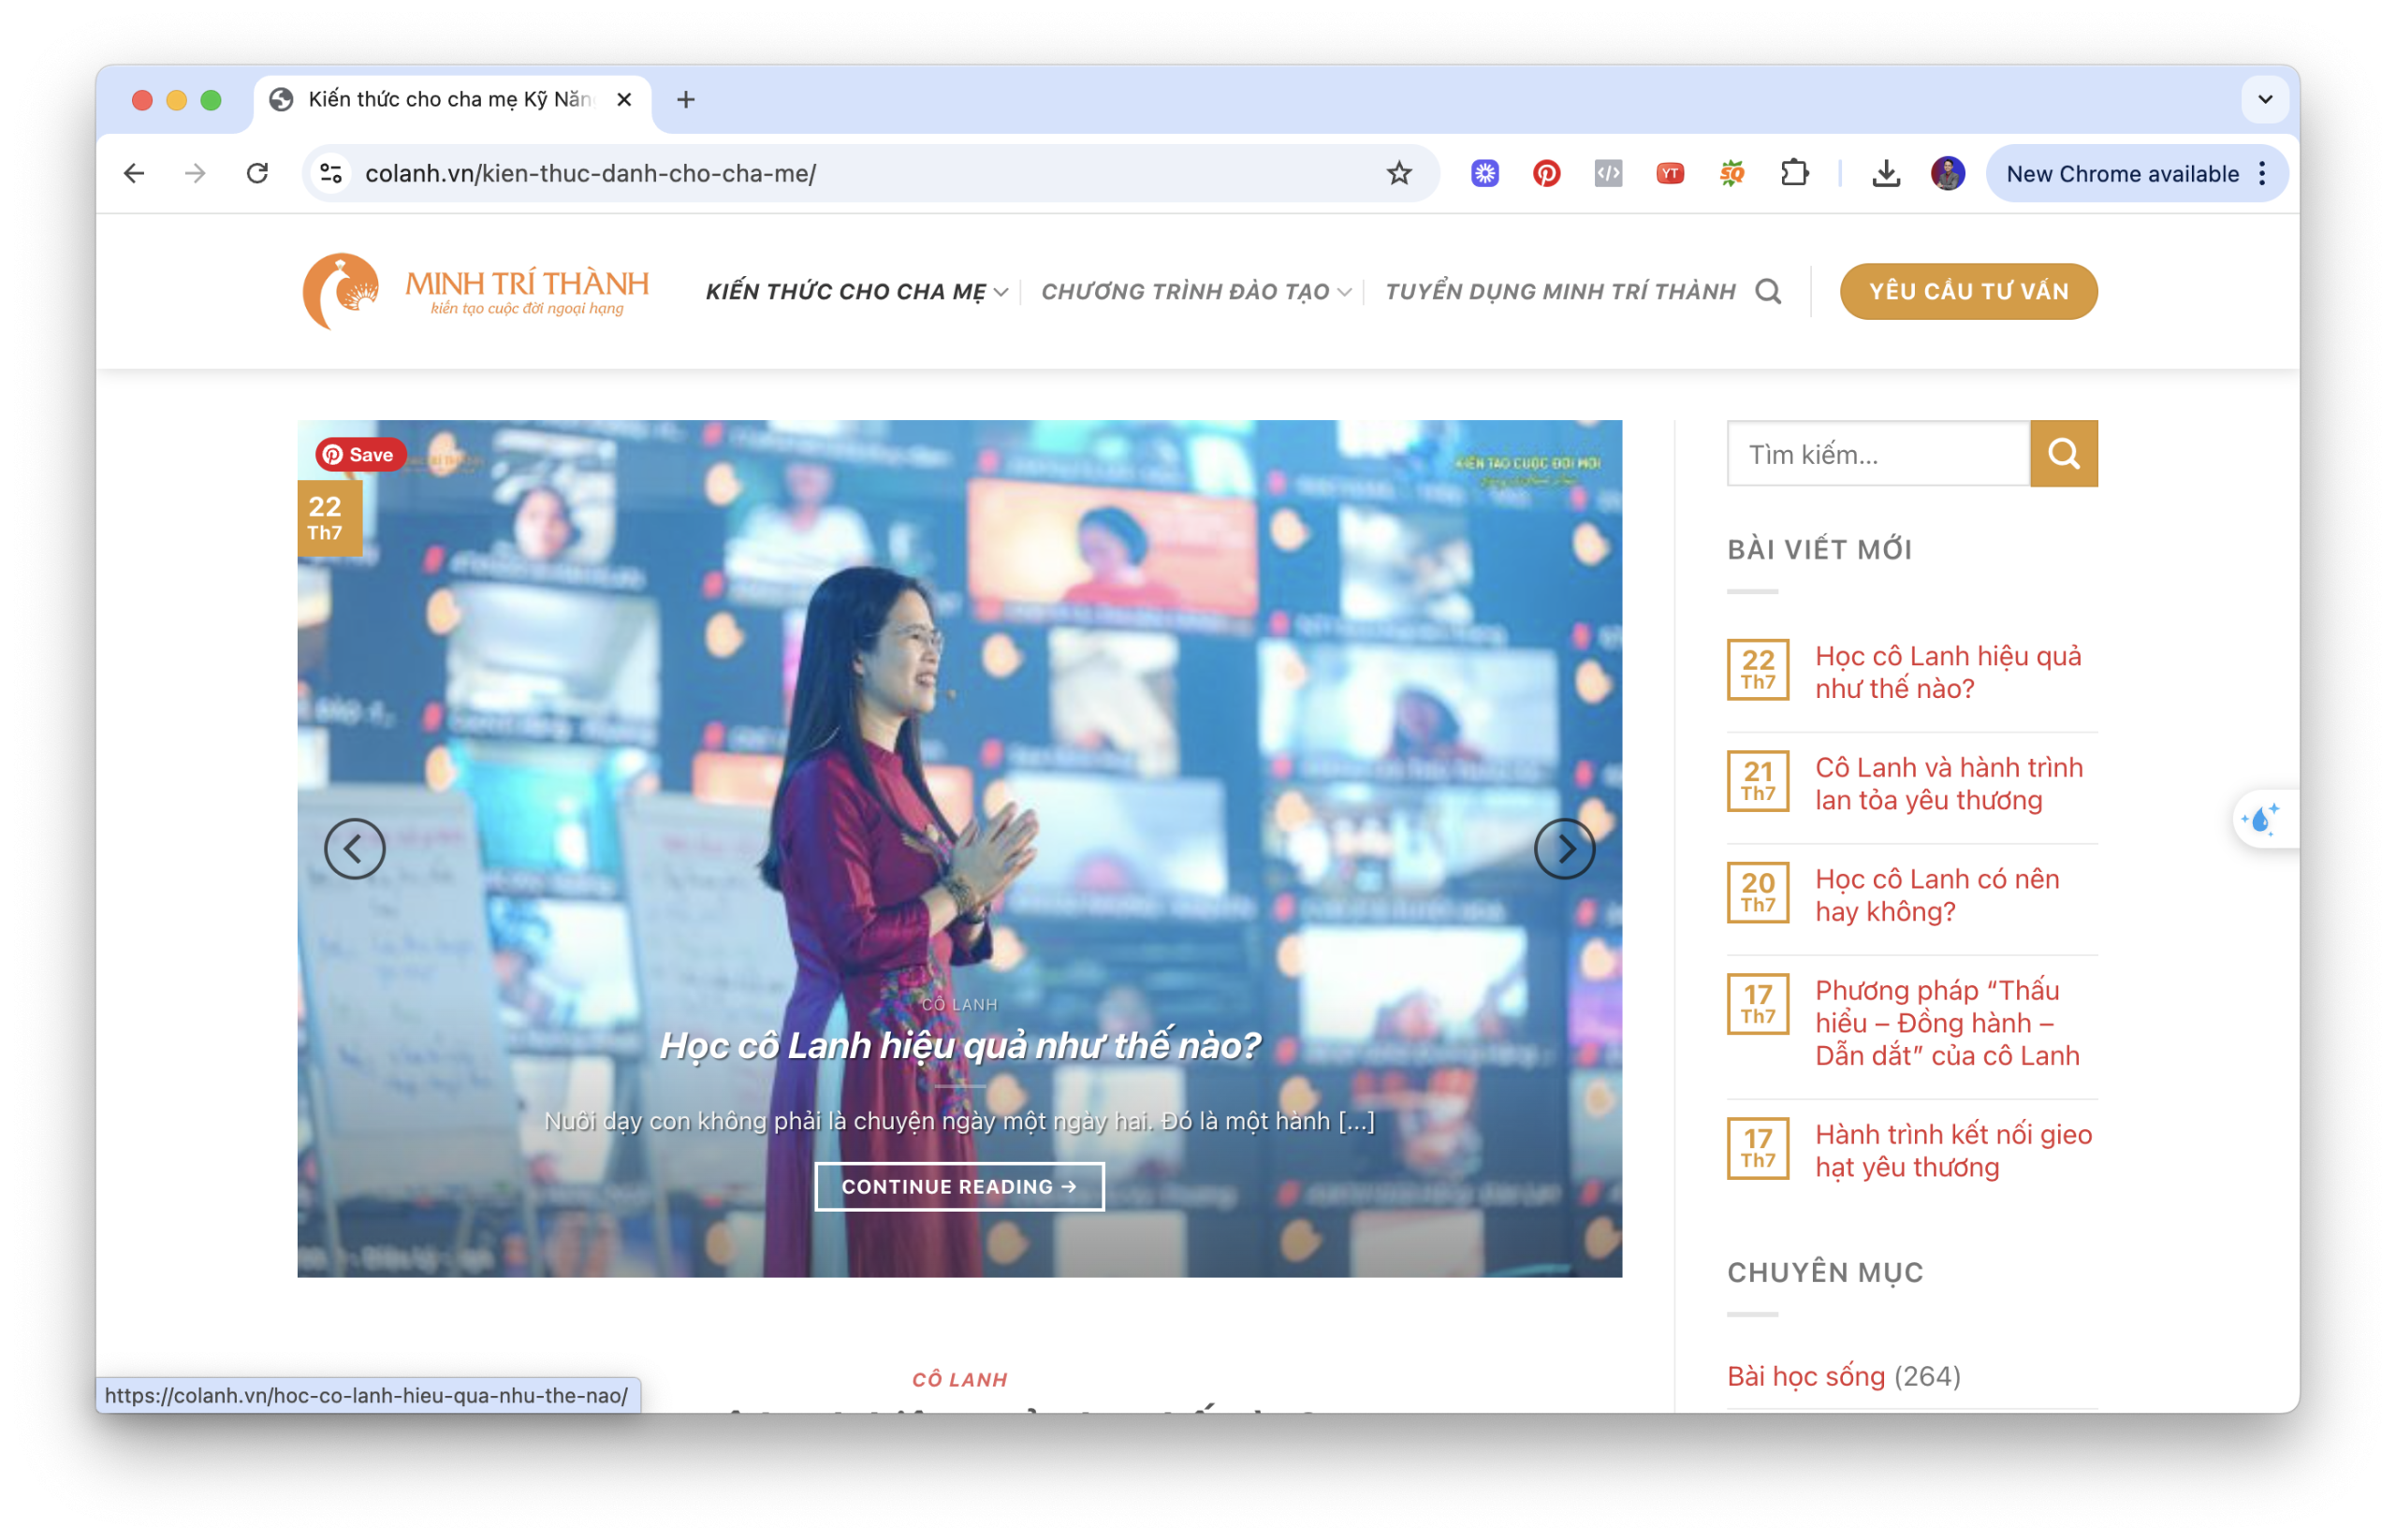Close the Kiến thức cho cha mẹ tab
The width and height of the screenshot is (2396, 1540).
pos(623,99)
